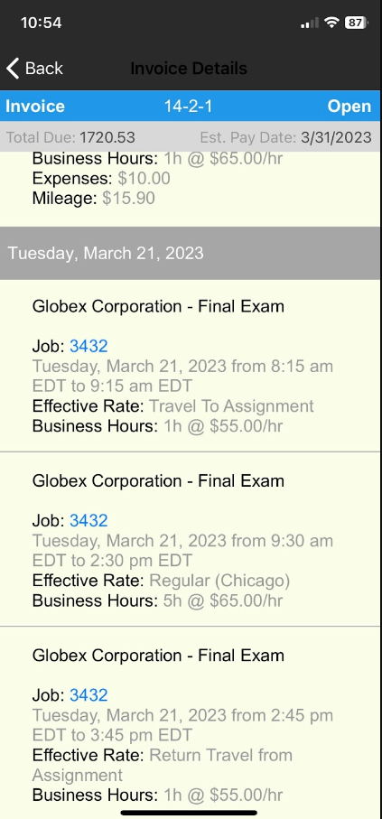Tap the Expenses $10.00 line
The width and height of the screenshot is (382, 819).
pyautogui.click(x=101, y=179)
